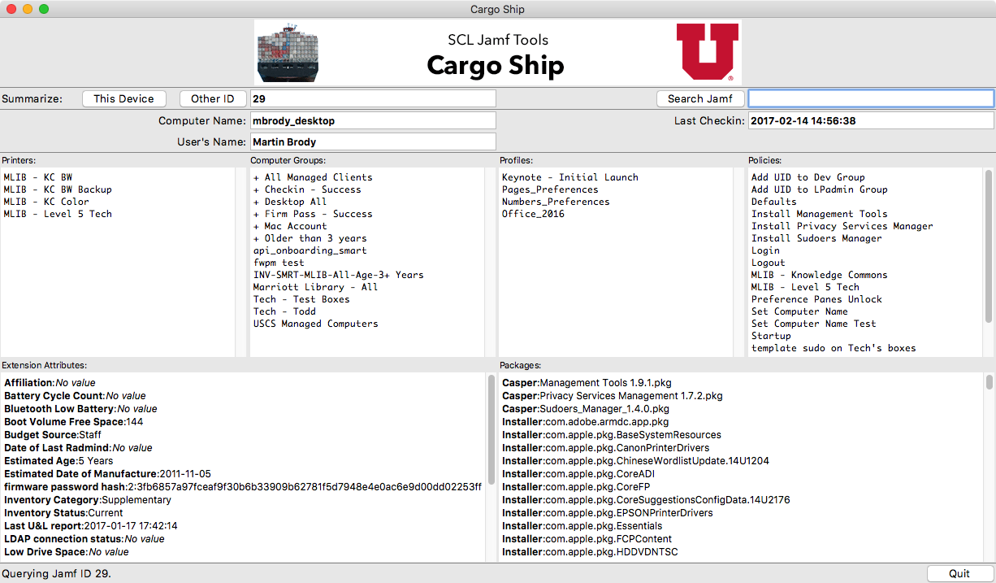The image size is (996, 583).
Task: Select group USCS Managed Computers
Action: (x=316, y=324)
